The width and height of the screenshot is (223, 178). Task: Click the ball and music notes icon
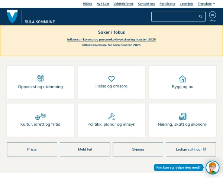tap(41, 116)
